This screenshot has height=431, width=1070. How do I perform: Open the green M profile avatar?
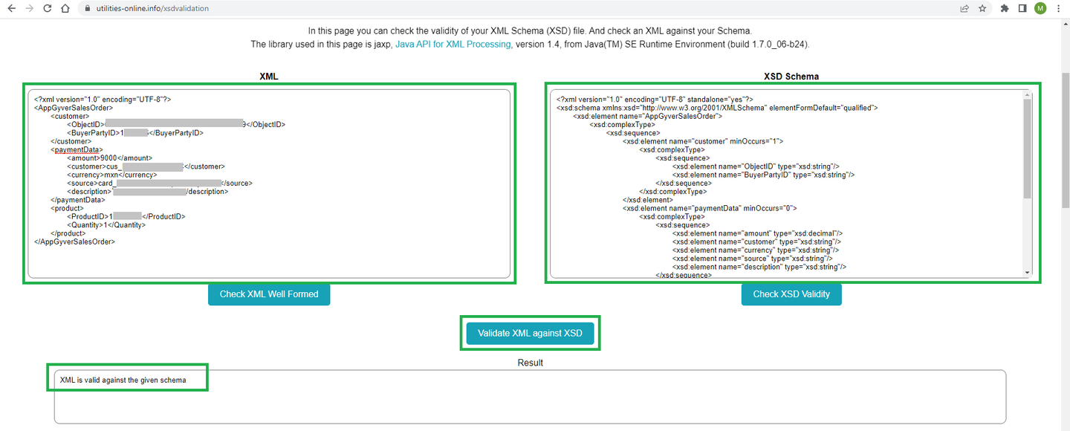click(x=1040, y=9)
